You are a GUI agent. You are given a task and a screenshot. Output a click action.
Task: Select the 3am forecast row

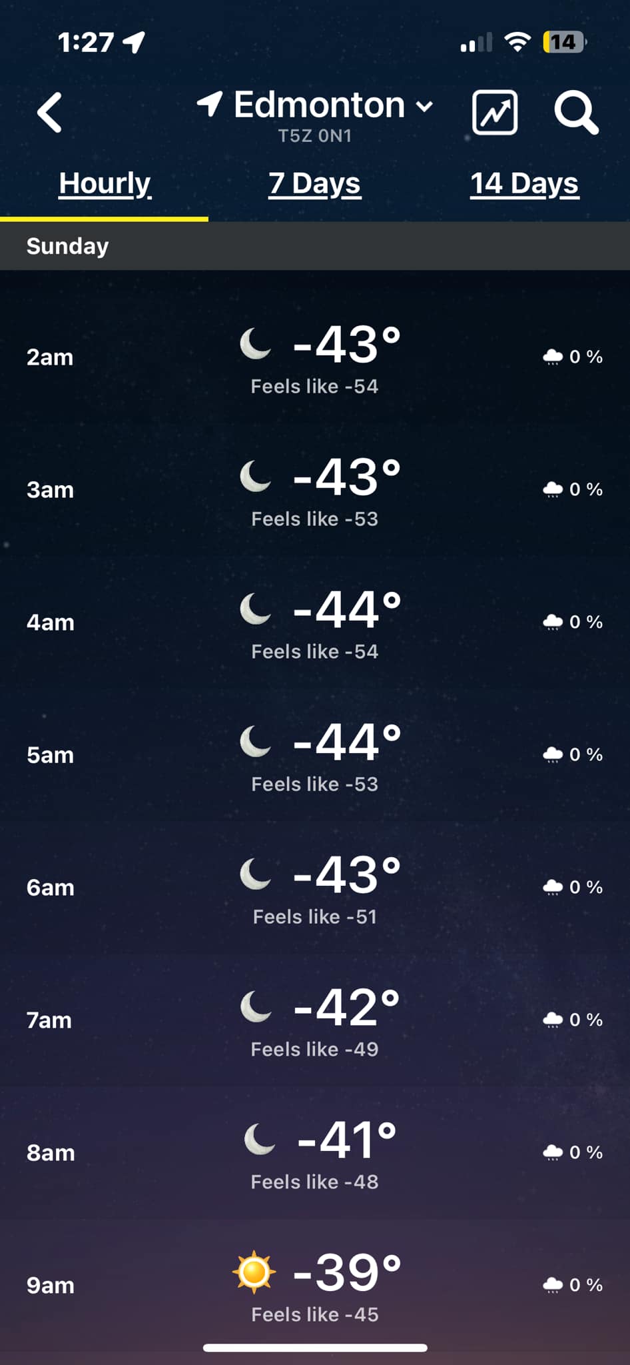tap(315, 490)
